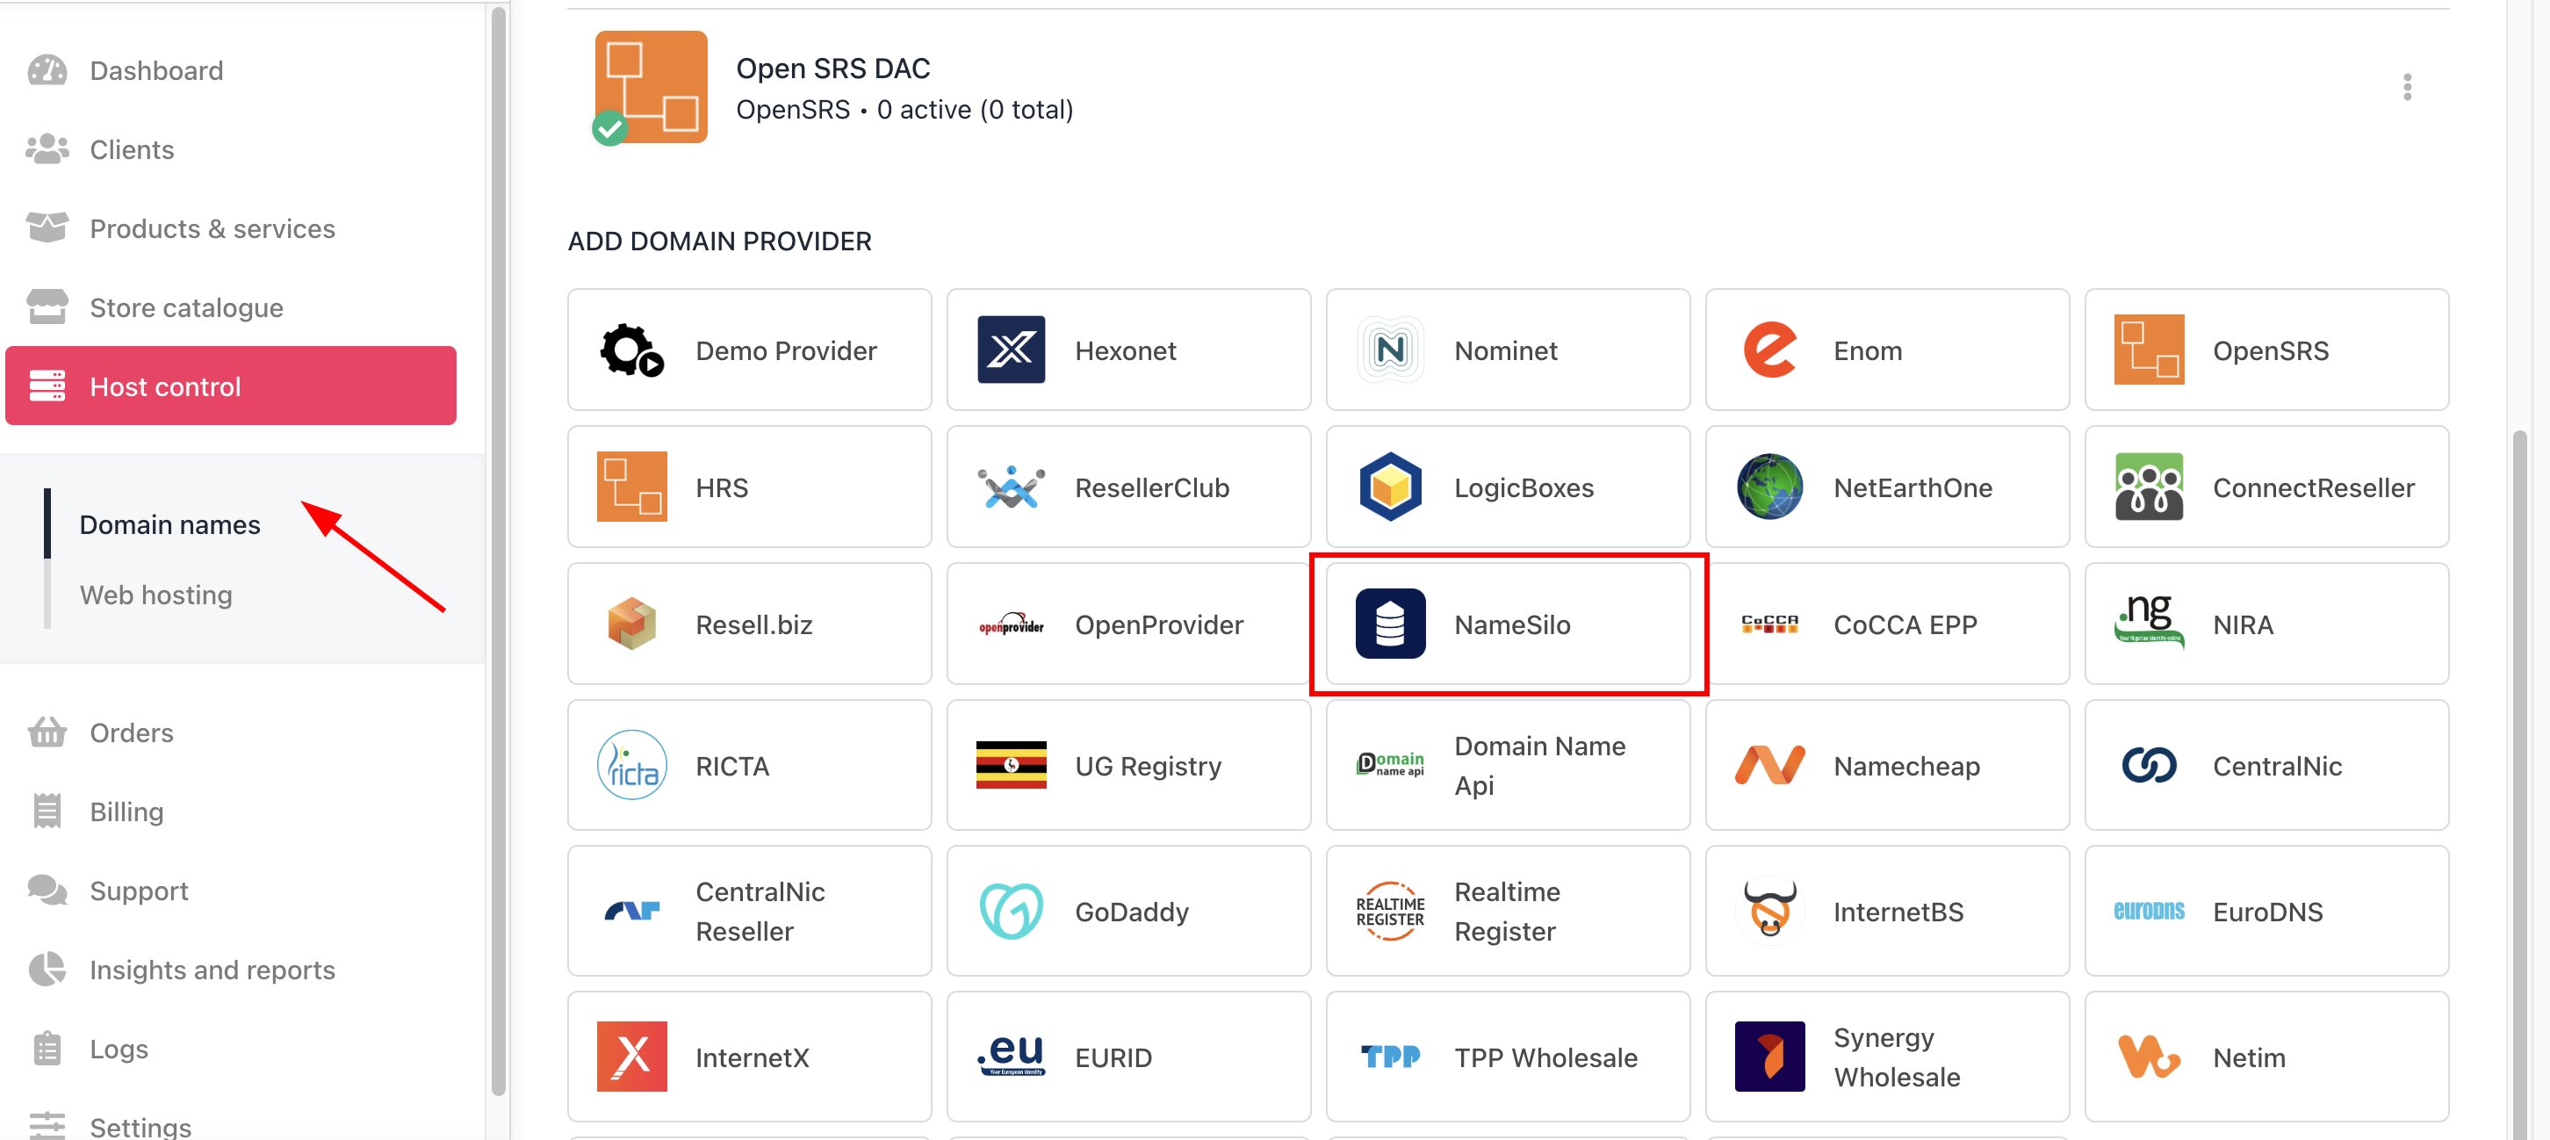Click Open SRS DAC provider logo
This screenshot has width=2550, height=1140.
pyautogui.click(x=651, y=88)
